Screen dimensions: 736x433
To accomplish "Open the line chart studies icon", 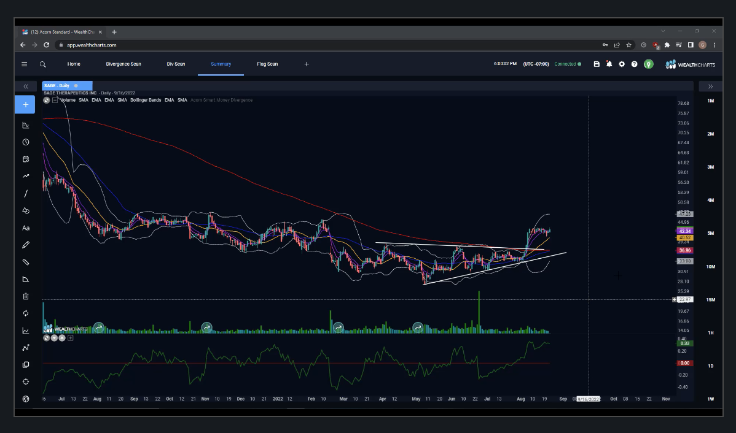I will point(26,331).
